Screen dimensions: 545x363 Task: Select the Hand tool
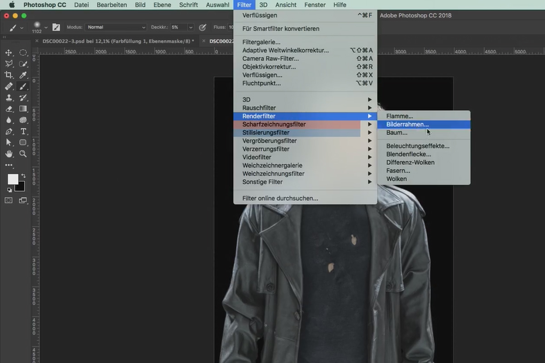[9, 154]
